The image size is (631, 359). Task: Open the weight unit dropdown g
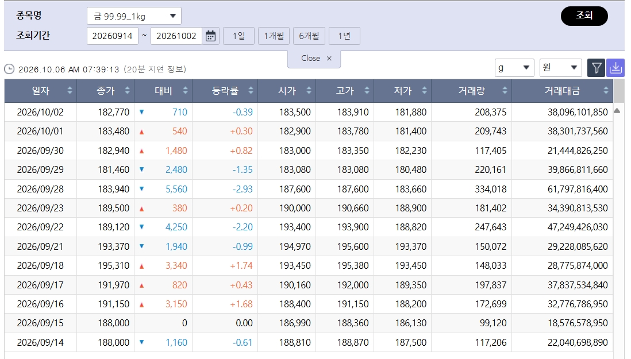(514, 68)
